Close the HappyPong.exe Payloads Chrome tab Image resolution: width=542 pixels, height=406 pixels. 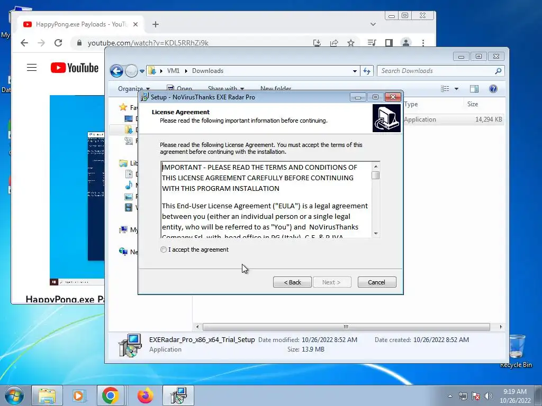pos(135,24)
